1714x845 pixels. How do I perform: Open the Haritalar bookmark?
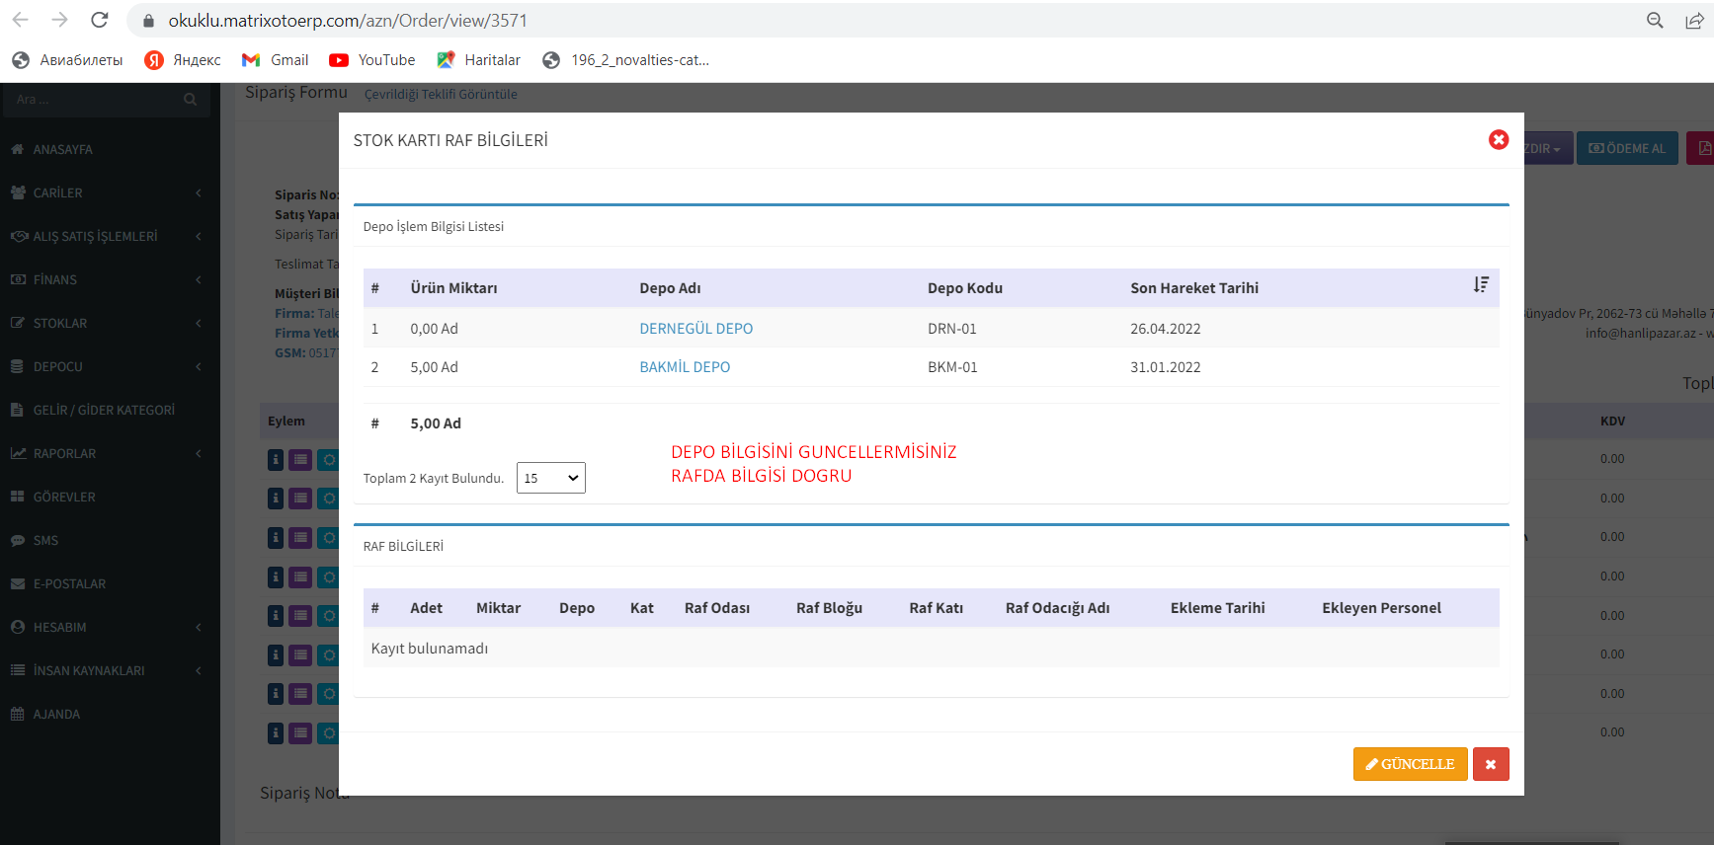479,60
